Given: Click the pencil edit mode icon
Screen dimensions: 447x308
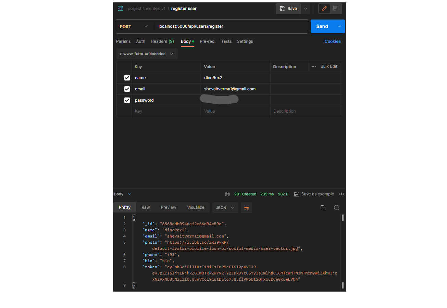Looking at the screenshot, I should click(x=324, y=9).
